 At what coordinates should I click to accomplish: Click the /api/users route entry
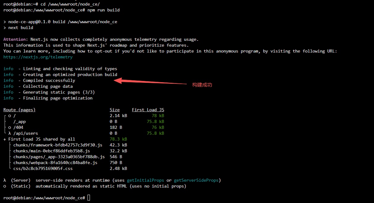click(25, 133)
